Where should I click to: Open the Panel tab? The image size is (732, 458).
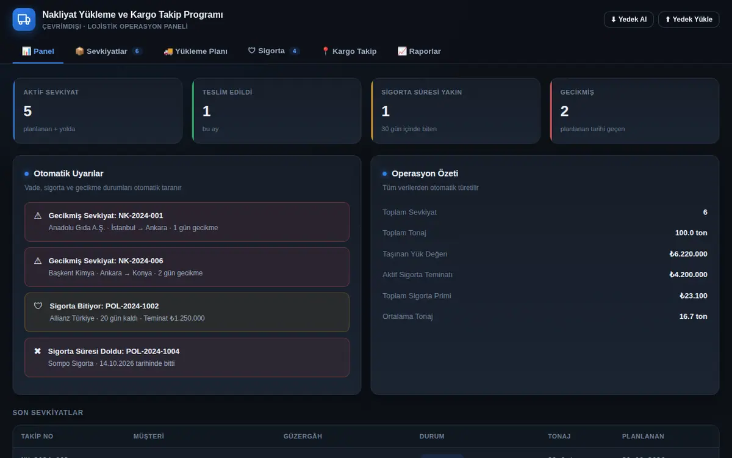(38, 51)
